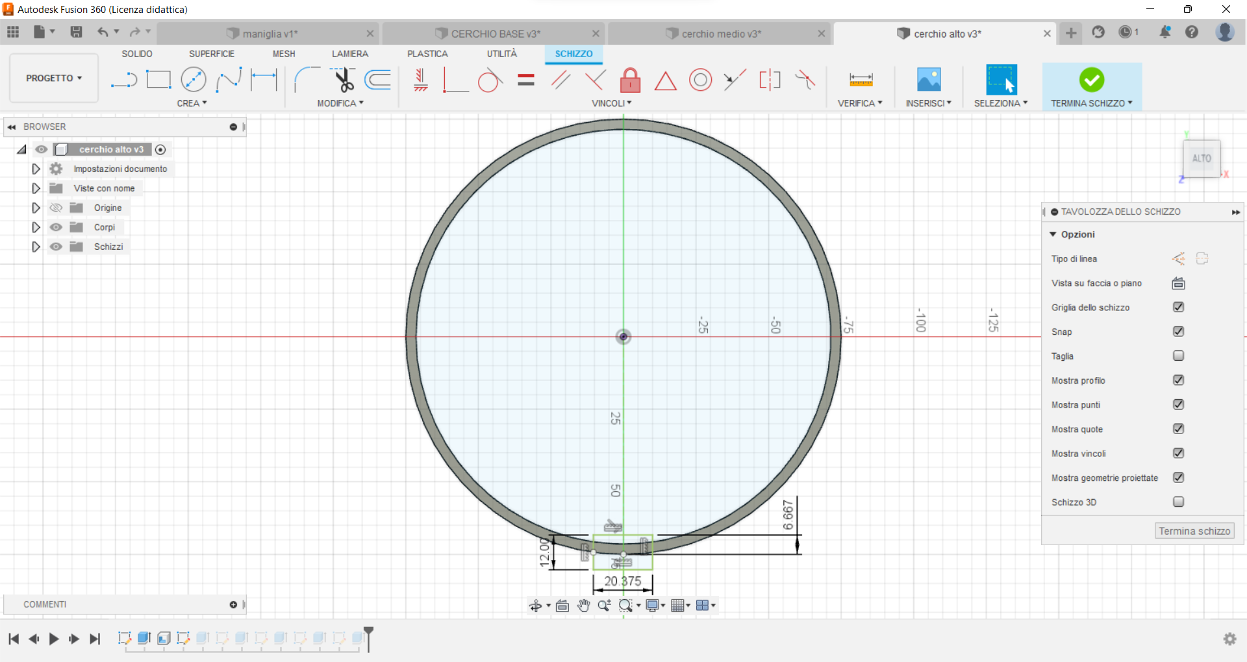Select the Line sketch tool
1247x662 pixels.
coord(123,79)
